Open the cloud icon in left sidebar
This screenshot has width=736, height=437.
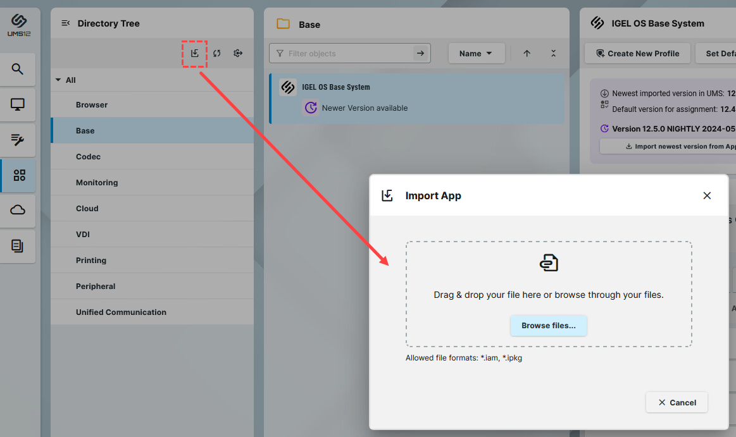click(x=18, y=210)
